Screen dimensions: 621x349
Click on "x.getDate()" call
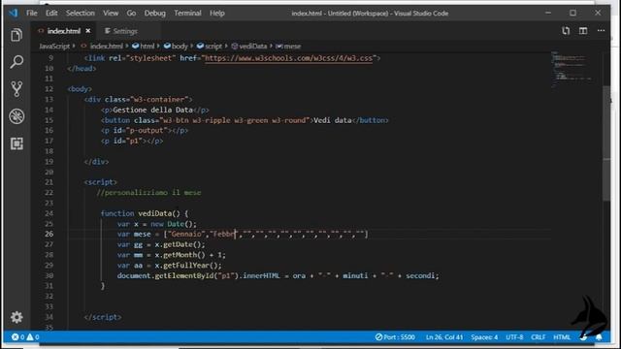pos(178,244)
